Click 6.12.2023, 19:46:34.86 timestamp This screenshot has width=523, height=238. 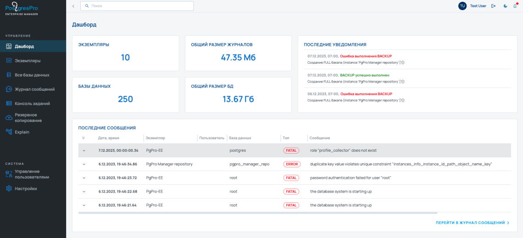pos(118,164)
